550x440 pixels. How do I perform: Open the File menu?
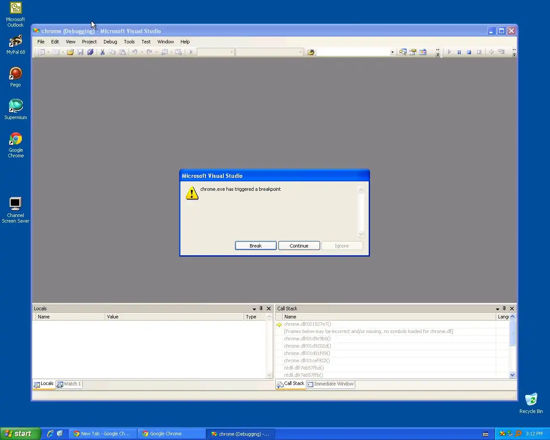click(x=41, y=42)
